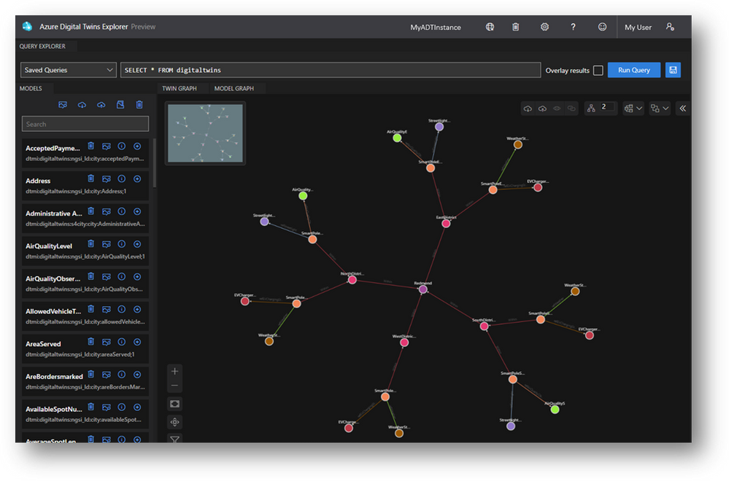Click the upload cloud icon in Models panel
The width and height of the screenshot is (729, 481).
(x=101, y=105)
